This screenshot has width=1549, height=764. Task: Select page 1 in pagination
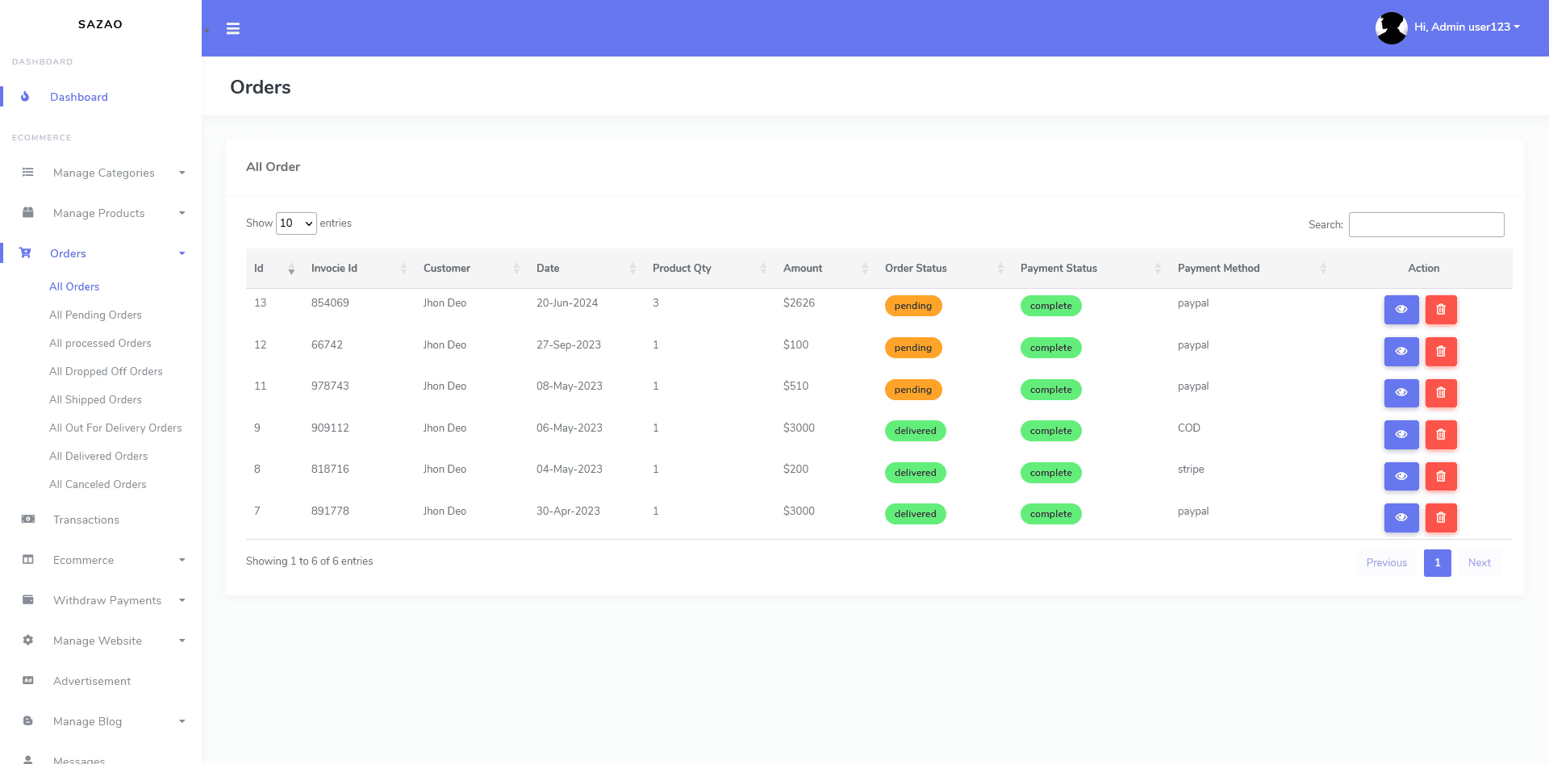(1437, 563)
